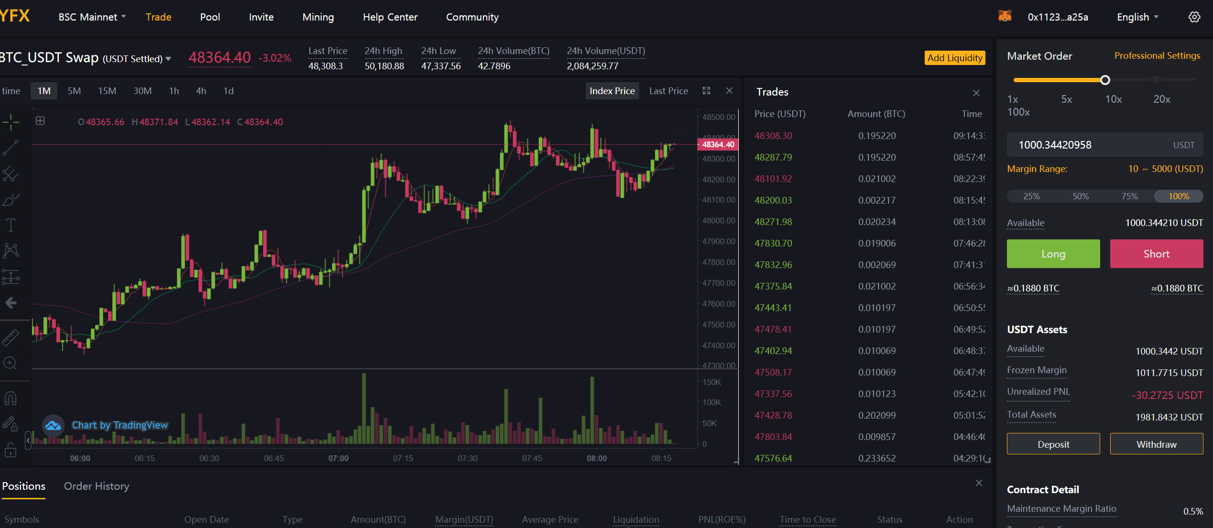The width and height of the screenshot is (1213, 528).
Task: Select the 50% margin option
Action: (x=1080, y=196)
